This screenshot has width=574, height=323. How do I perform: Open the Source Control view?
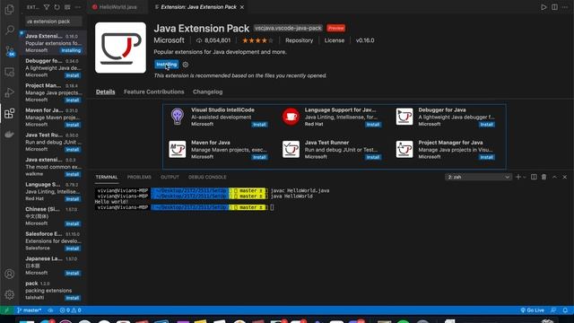pyautogui.click(x=10, y=50)
